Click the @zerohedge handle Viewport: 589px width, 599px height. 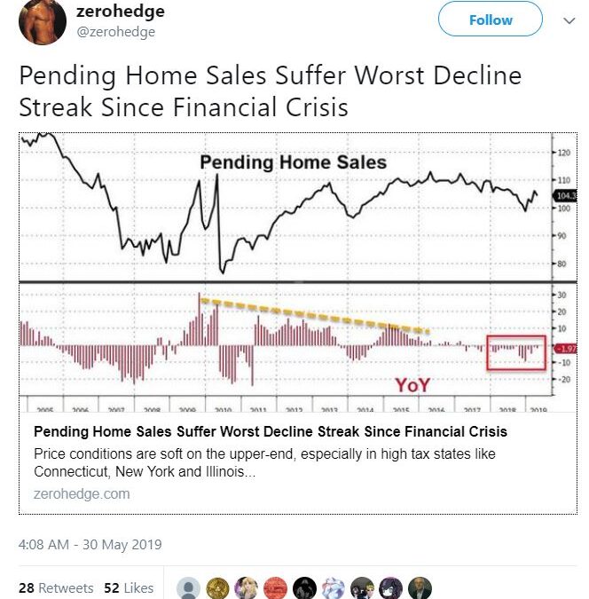[x=115, y=32]
